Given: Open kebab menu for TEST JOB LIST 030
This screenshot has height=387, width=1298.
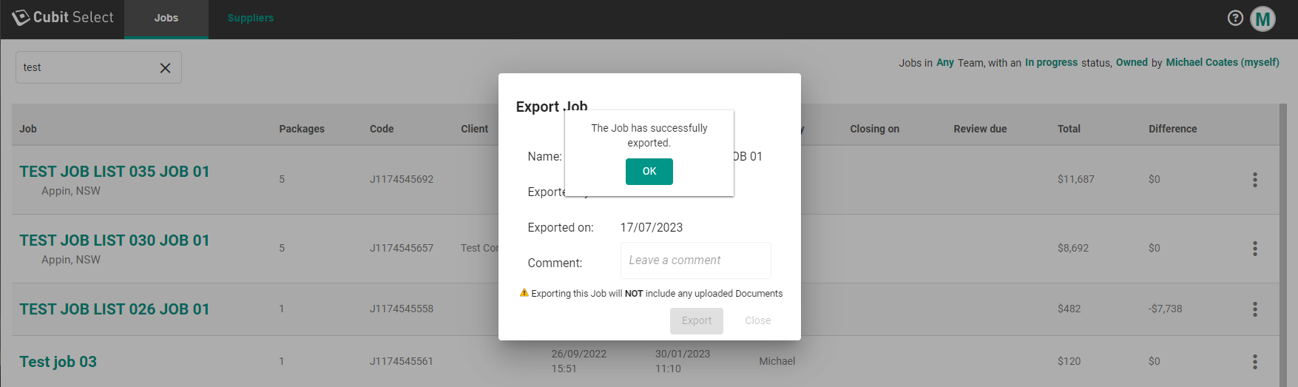Looking at the screenshot, I should click(1254, 249).
